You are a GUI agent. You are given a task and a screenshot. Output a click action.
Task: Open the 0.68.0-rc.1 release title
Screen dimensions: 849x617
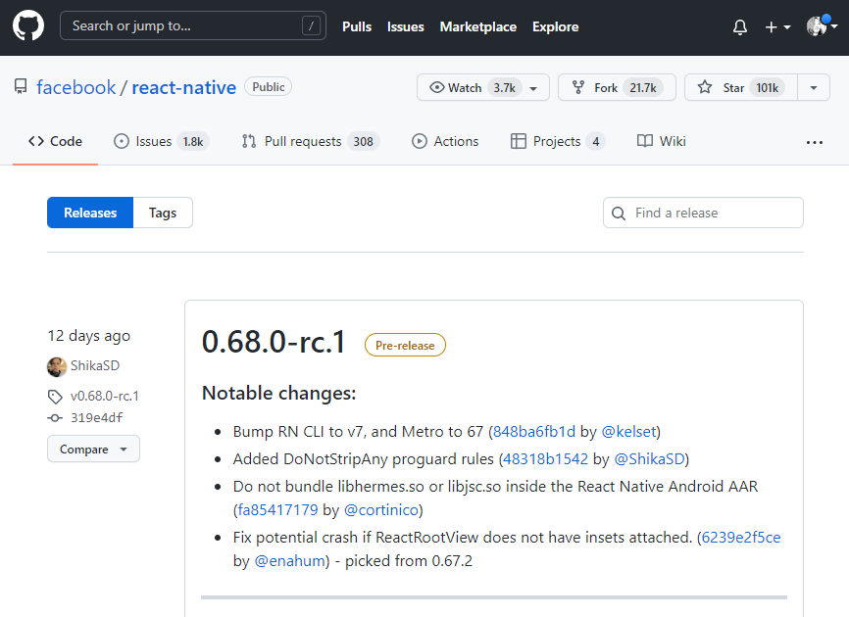pyautogui.click(x=274, y=343)
